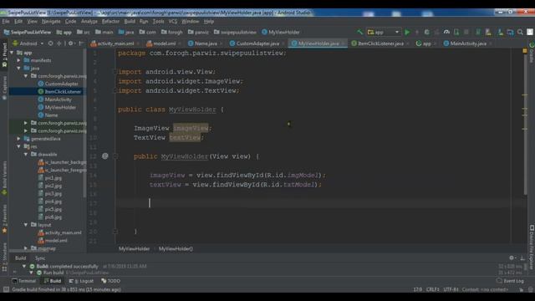Click the UTF-8 encoding status indicator
The width and height of the screenshot is (535, 301).
coord(451,289)
